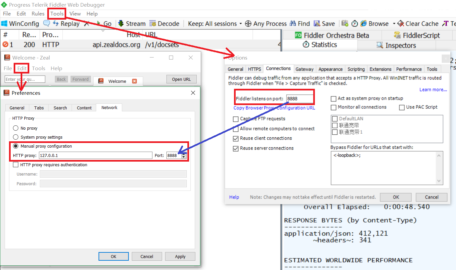456x270 pixels.
Task: Open Fiddler Tools menu
Action: (57, 14)
